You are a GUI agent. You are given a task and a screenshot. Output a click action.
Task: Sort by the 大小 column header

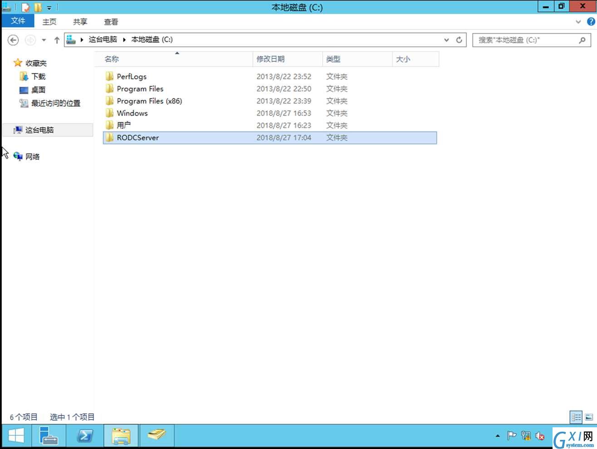[x=416, y=59]
